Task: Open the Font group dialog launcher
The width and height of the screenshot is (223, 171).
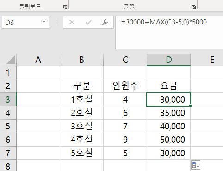Action: pyautogui.click(x=194, y=7)
